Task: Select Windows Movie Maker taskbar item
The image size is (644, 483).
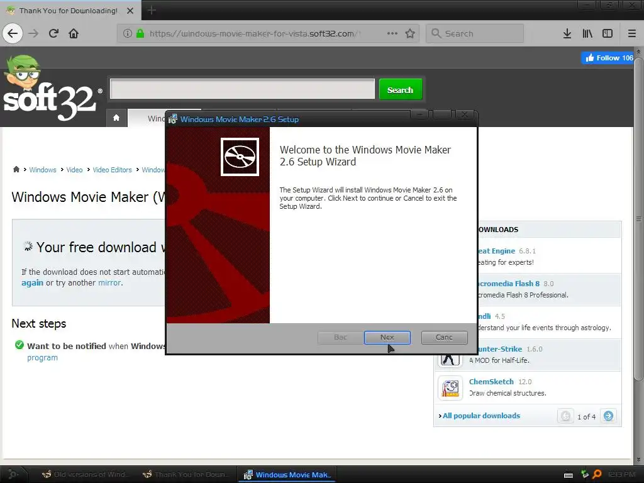Action: pyautogui.click(x=287, y=474)
